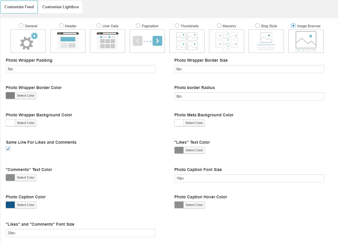The width and height of the screenshot is (338, 243).
Task: Click the gray "Likes" Text Color swatch
Action: tap(179, 150)
